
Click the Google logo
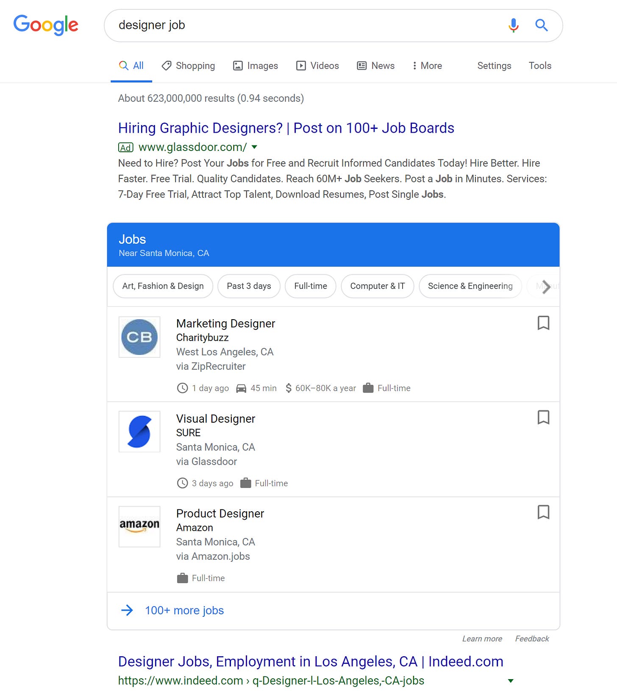tap(46, 25)
